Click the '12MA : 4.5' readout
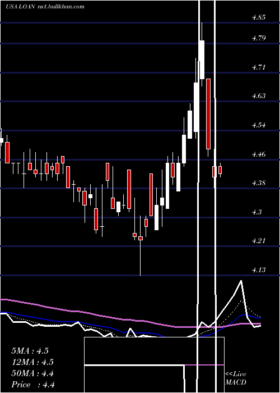This screenshot has height=393, width=280. 32,362
